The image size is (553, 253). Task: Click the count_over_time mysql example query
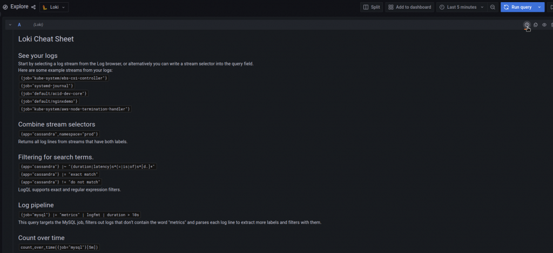(59, 247)
